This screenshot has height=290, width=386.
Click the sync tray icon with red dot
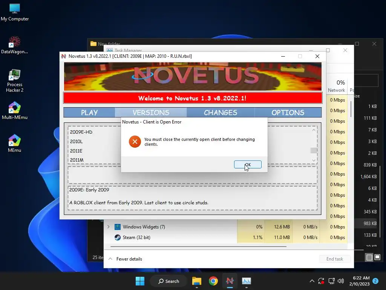321,281
